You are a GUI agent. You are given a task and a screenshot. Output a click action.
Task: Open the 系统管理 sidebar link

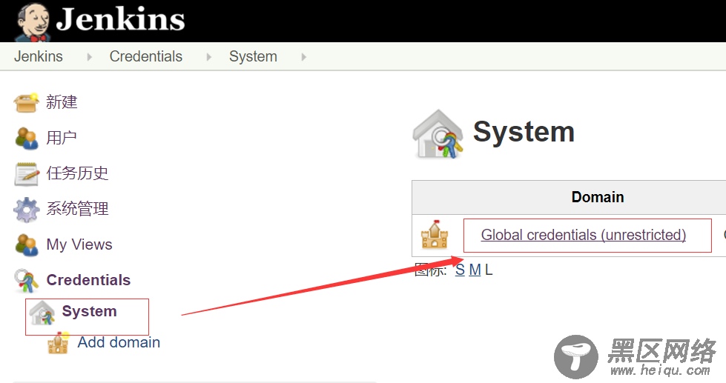click(77, 209)
